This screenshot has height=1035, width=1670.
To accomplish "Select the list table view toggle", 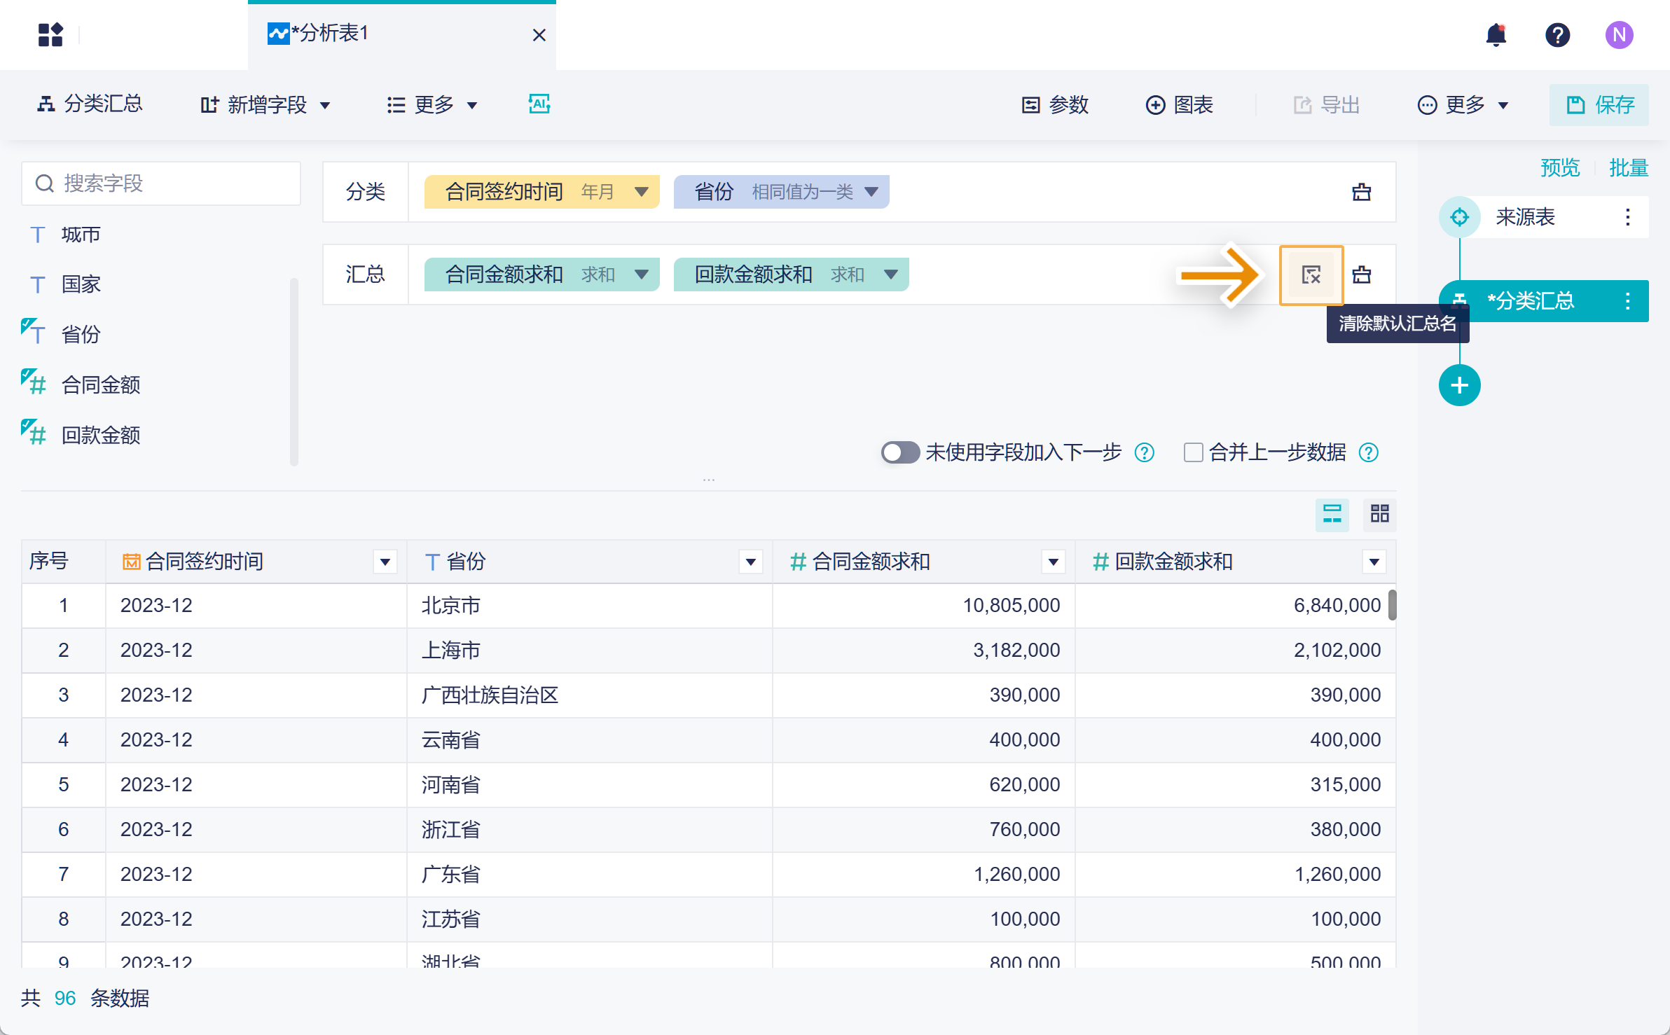I will point(1332,514).
